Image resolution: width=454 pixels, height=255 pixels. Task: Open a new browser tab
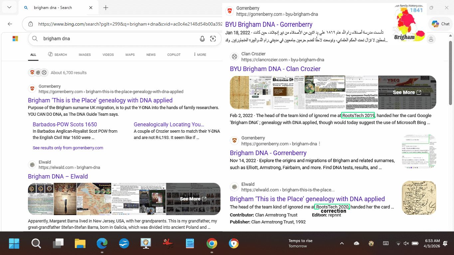[x=106, y=8]
